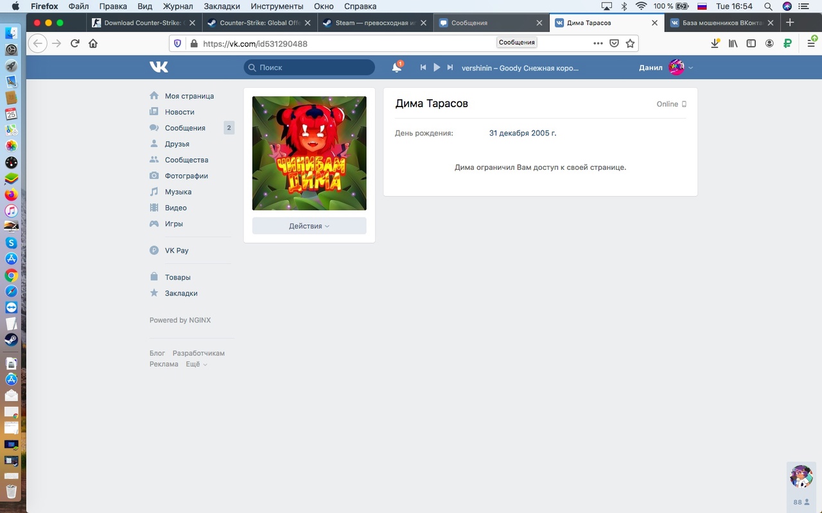Open VK Pay link in sidebar
Screen dimensions: 822x513
tap(177, 251)
